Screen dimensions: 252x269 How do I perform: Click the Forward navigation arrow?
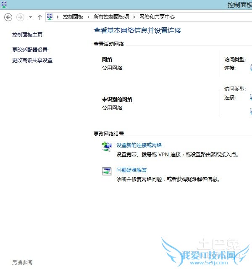tap(20, 17)
